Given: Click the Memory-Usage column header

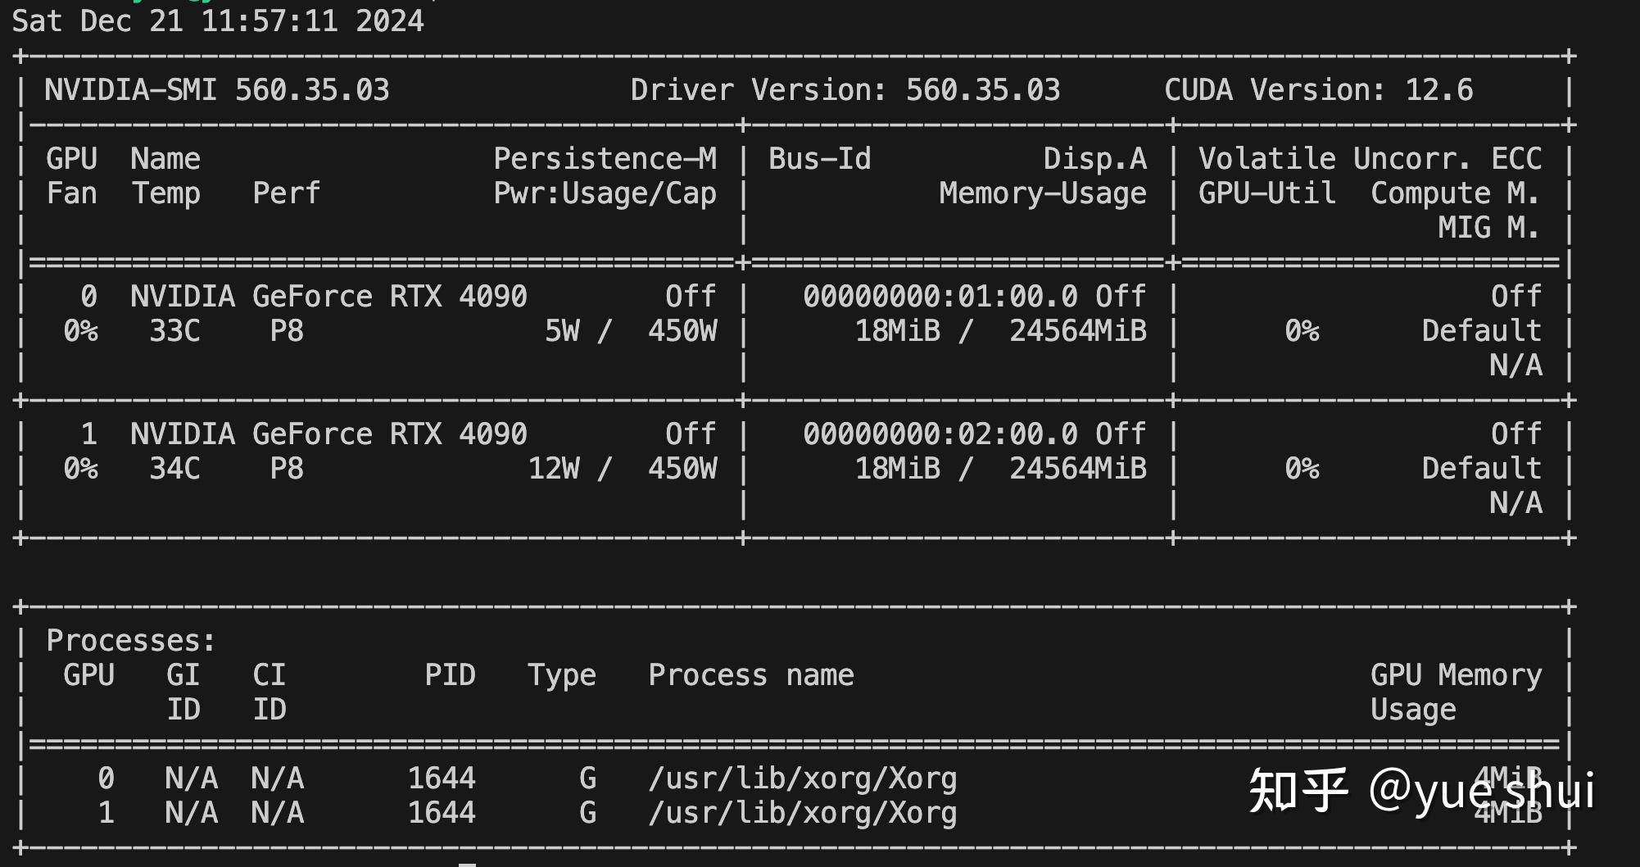Looking at the screenshot, I should (1043, 193).
